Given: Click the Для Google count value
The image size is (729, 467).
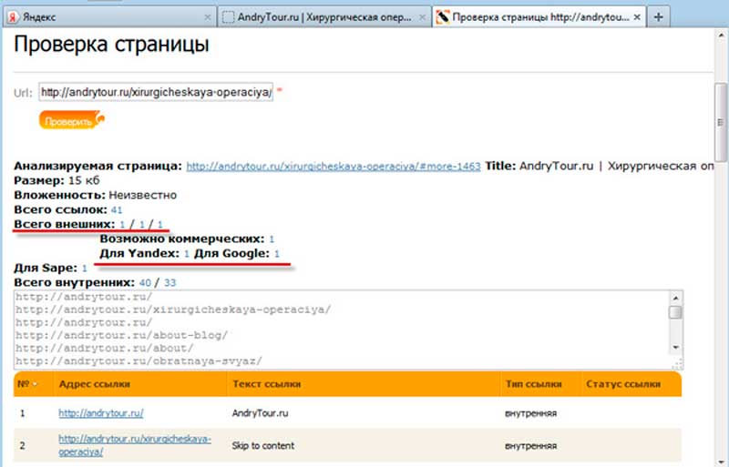Looking at the screenshot, I should (277, 254).
